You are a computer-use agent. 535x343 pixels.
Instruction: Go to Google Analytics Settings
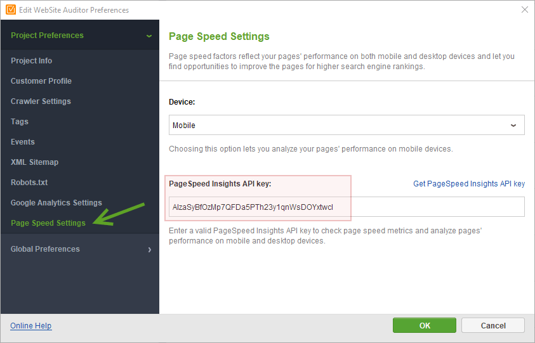tap(56, 203)
